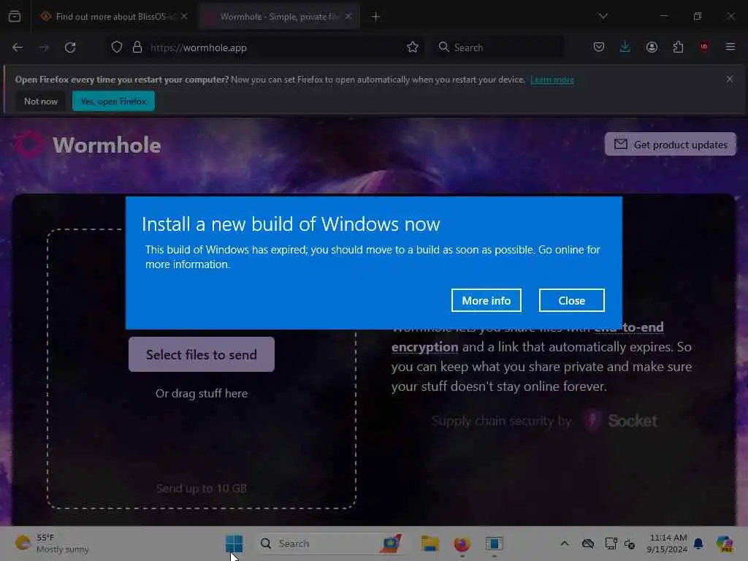Click Get product updates button
748x561 pixels.
(671, 144)
